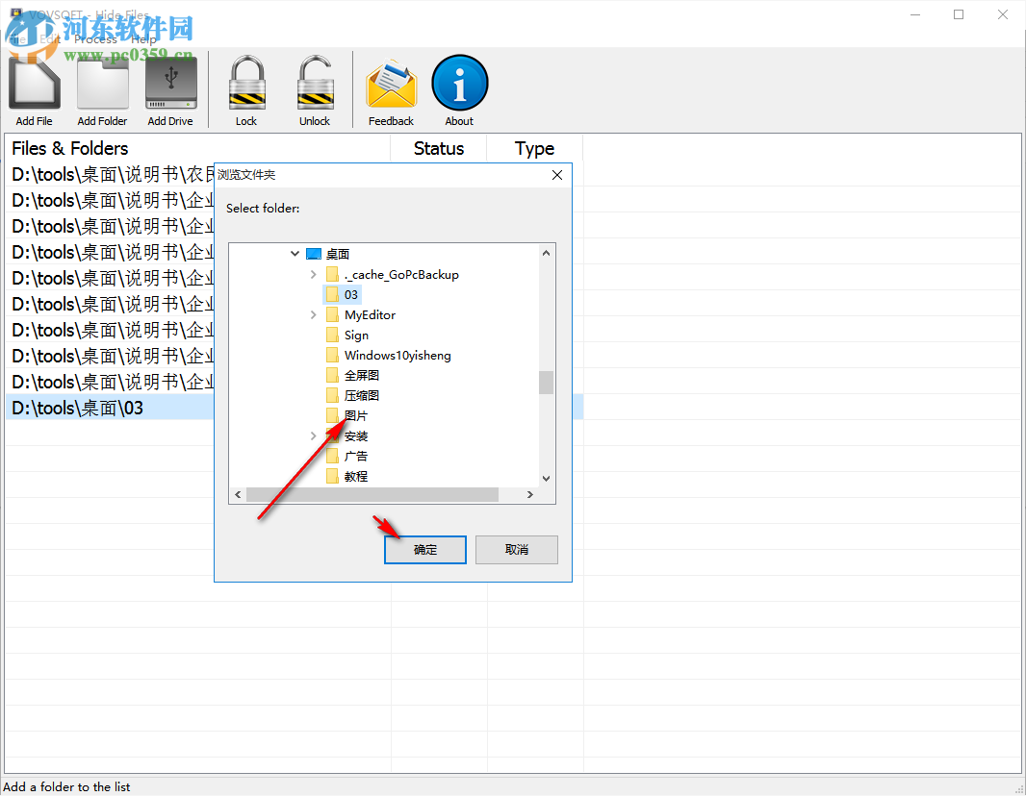The image size is (1026, 796).
Task: Click the Add File toolbar icon
Action: 34,82
